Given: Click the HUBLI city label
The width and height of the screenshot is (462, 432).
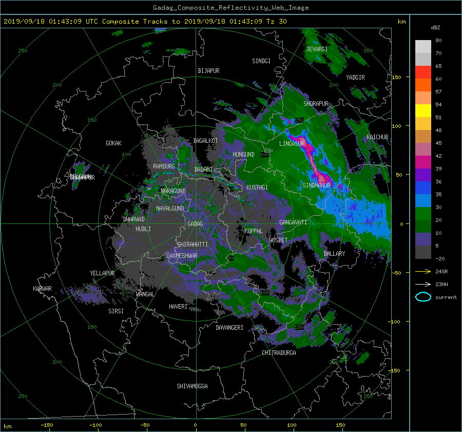Looking at the screenshot, I should [x=143, y=229].
